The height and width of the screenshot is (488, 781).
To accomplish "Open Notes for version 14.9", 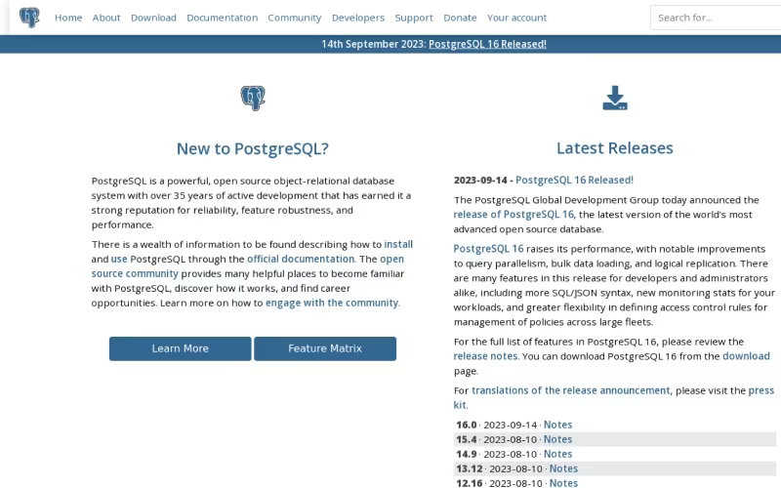I will [557, 454].
